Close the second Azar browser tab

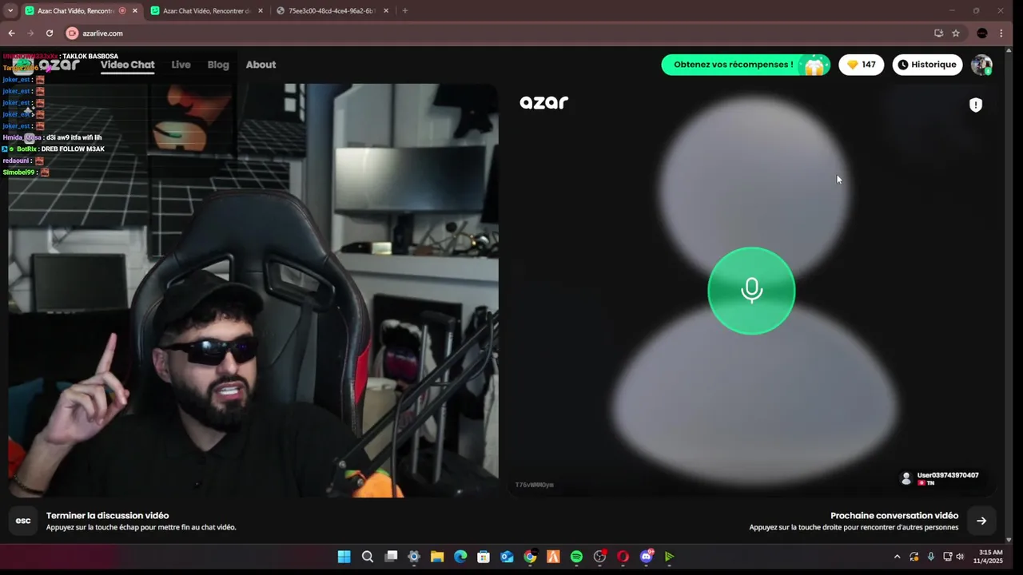tap(261, 10)
